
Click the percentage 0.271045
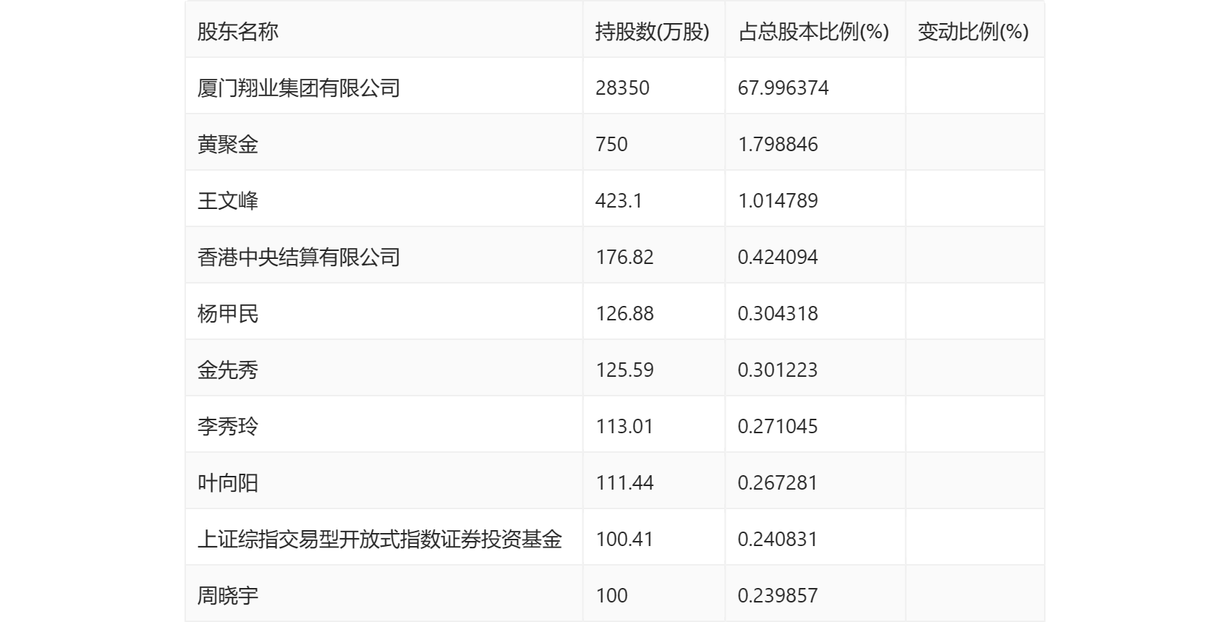coord(778,427)
